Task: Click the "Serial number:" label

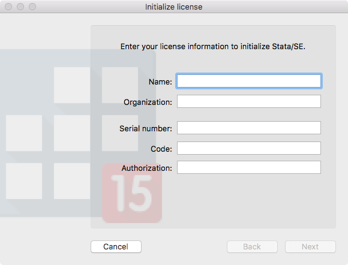Action: [146, 128]
